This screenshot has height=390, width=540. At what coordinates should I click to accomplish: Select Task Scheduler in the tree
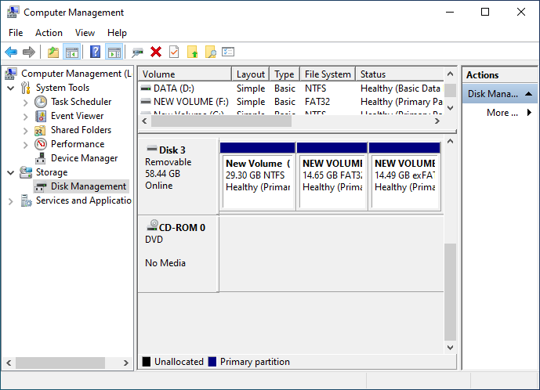coord(81,102)
